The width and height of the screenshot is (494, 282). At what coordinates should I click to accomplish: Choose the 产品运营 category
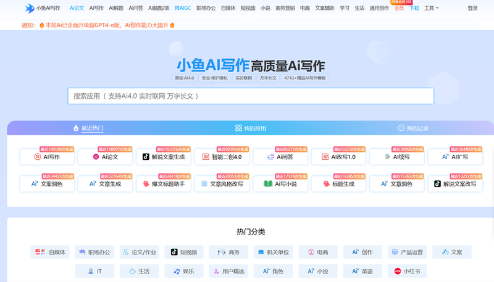click(x=407, y=252)
